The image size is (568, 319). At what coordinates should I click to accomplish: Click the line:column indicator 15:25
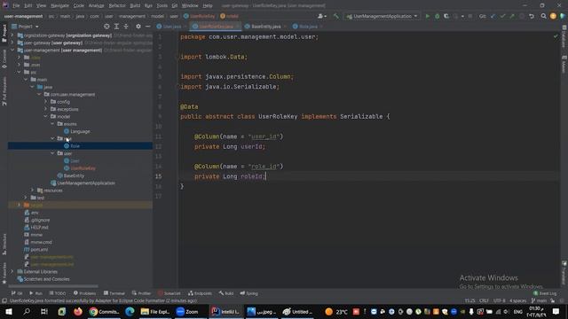coord(469,300)
